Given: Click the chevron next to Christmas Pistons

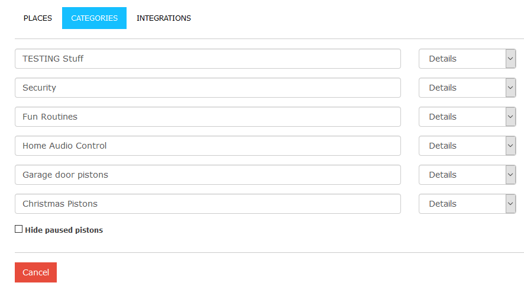Looking at the screenshot, I should pyautogui.click(x=510, y=204).
